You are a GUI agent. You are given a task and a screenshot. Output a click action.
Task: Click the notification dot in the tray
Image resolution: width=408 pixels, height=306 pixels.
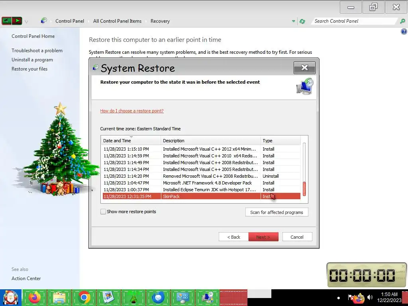[x=339, y=298]
